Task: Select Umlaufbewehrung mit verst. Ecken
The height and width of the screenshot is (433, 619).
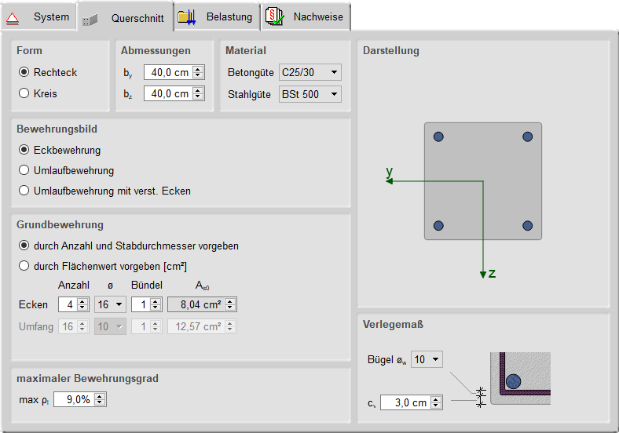Action: (24, 191)
